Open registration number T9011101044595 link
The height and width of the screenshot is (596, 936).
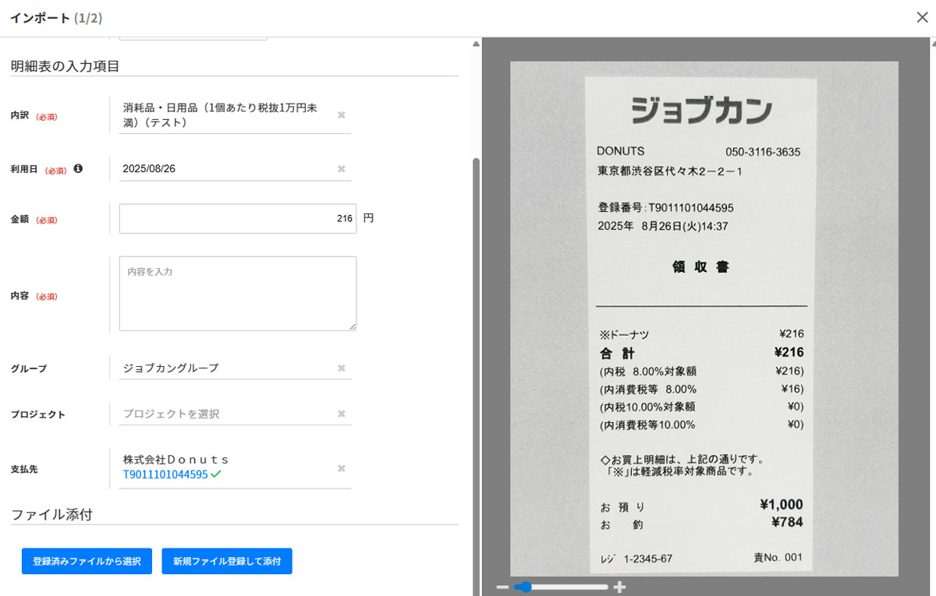[x=165, y=474]
